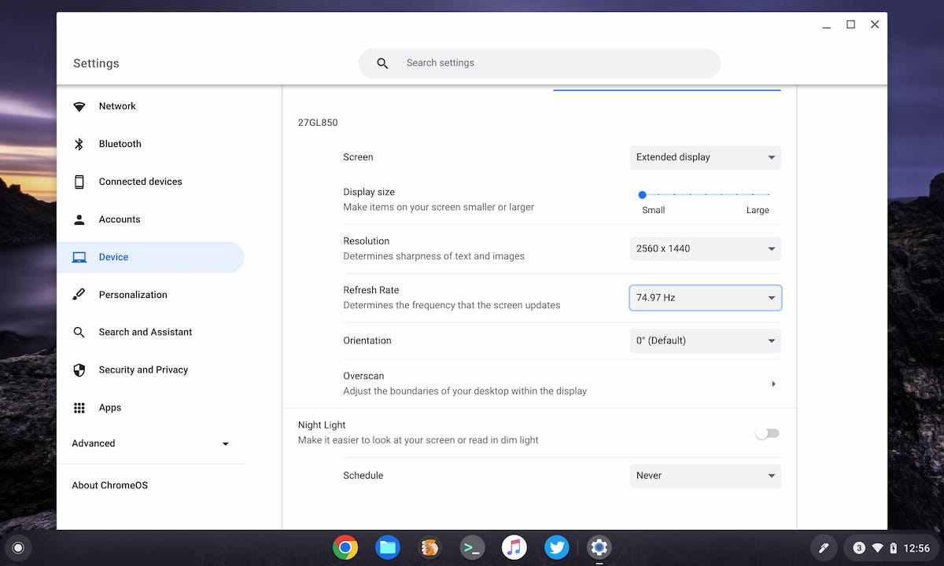Click the stylus tools pen icon
This screenshot has width=944, height=566.
(x=824, y=548)
